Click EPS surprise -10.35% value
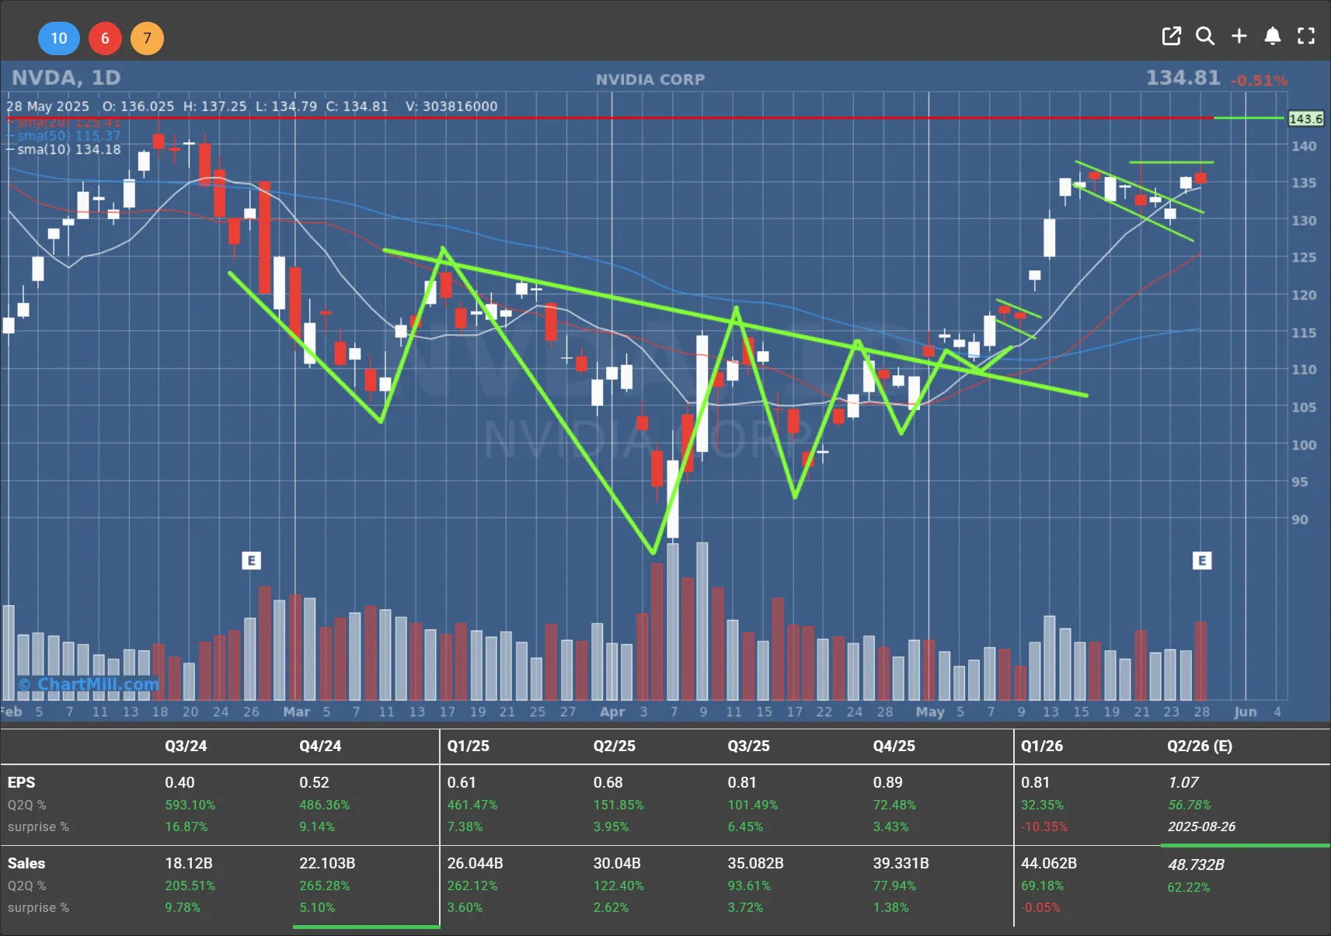 [x=1044, y=826]
